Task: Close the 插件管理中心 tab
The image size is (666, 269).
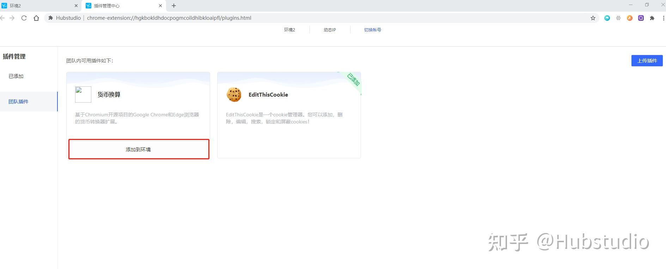Action: [160, 6]
